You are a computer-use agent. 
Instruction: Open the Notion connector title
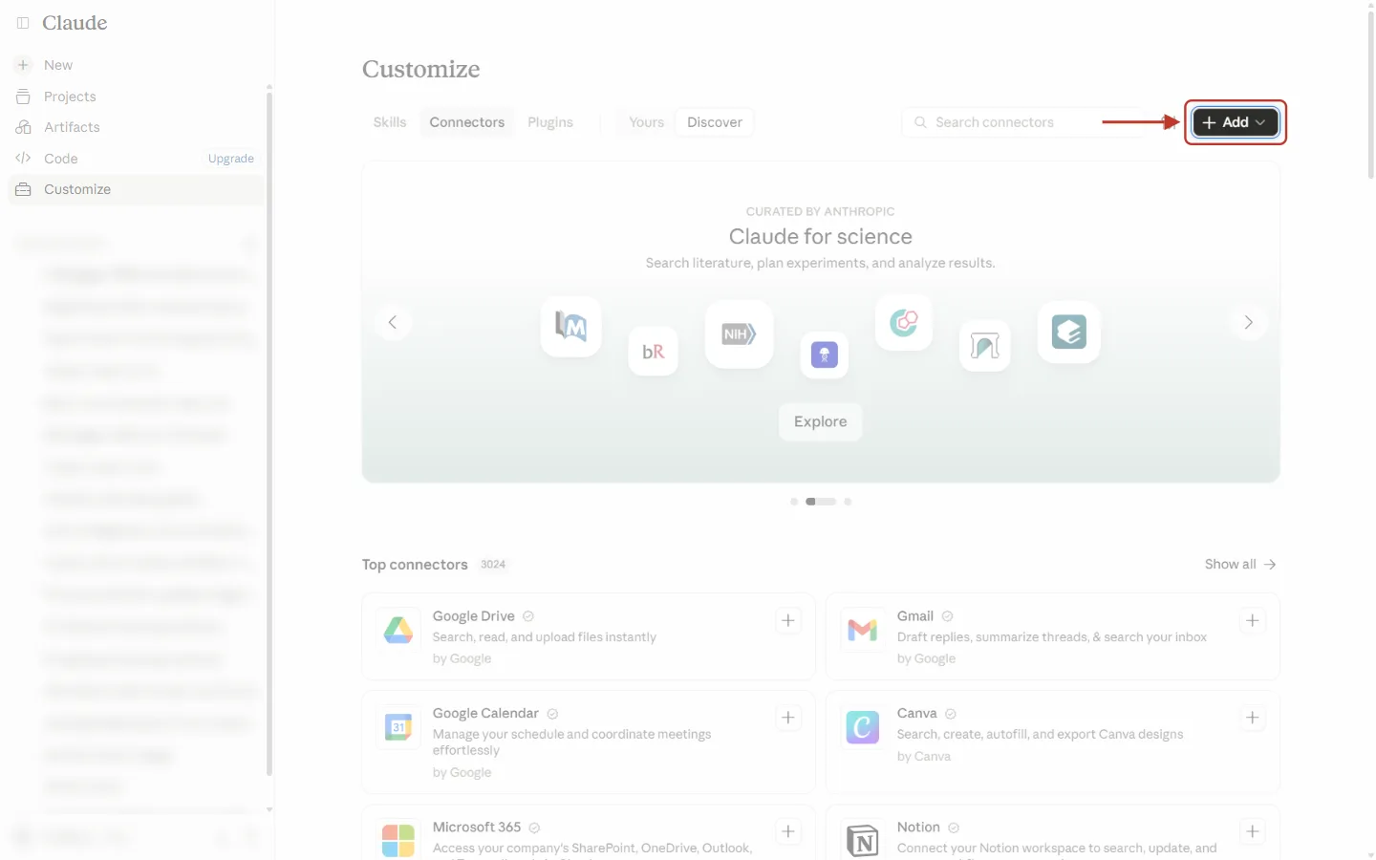coord(918,828)
